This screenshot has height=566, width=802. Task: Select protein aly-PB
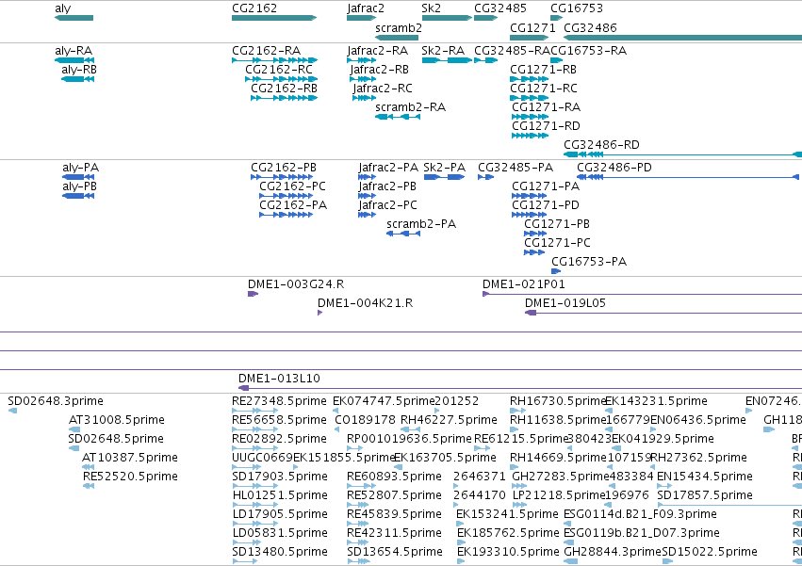pos(79,186)
